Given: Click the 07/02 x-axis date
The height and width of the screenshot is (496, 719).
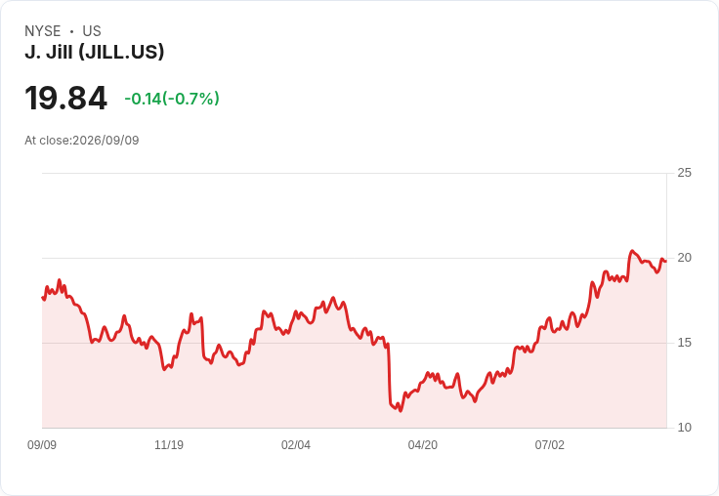Looking at the screenshot, I should coord(549,445).
